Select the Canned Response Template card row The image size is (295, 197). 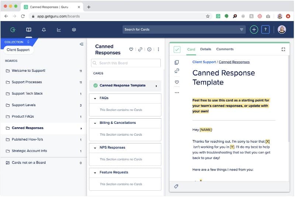tap(125, 86)
